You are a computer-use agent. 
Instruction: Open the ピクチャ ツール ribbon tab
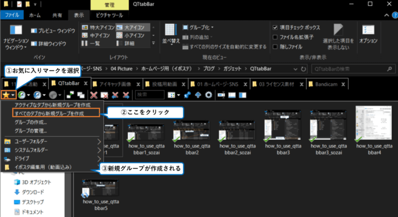[x=109, y=15]
